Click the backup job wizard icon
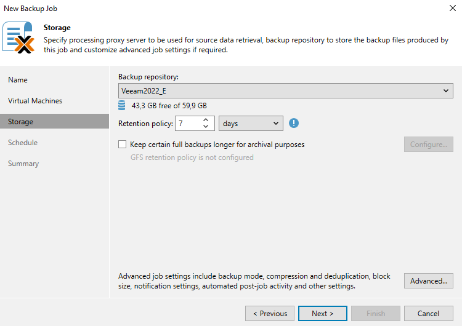Screen dimensions: 462x326 [x=18, y=38]
